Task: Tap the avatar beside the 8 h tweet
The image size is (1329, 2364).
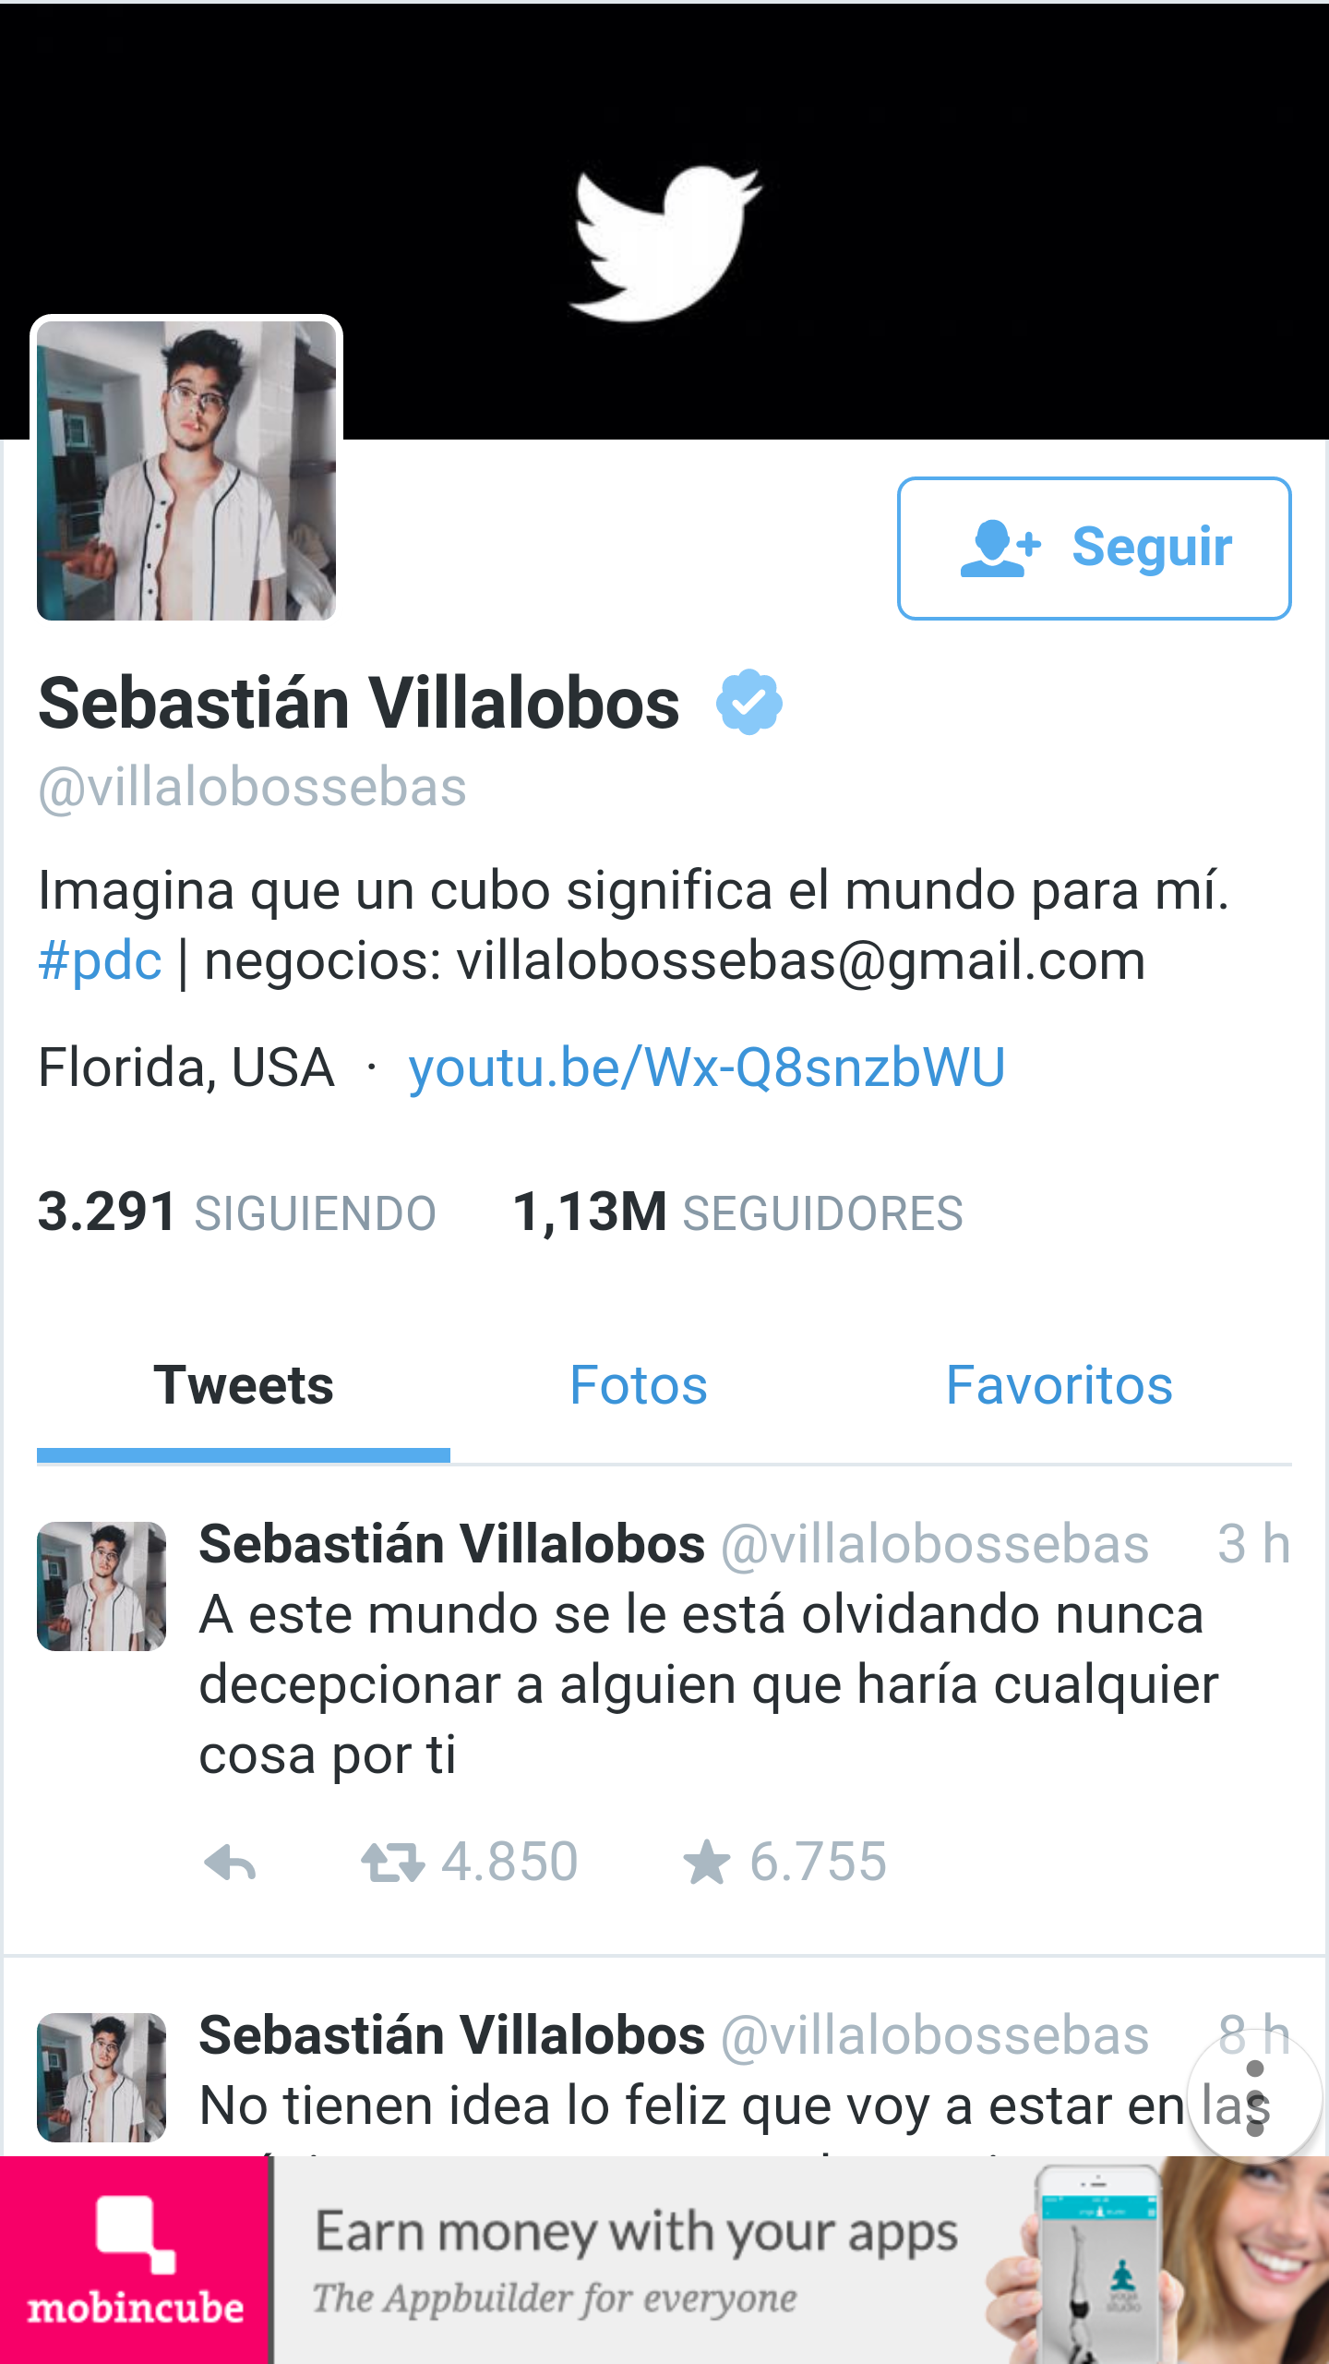Action: 102,2078
